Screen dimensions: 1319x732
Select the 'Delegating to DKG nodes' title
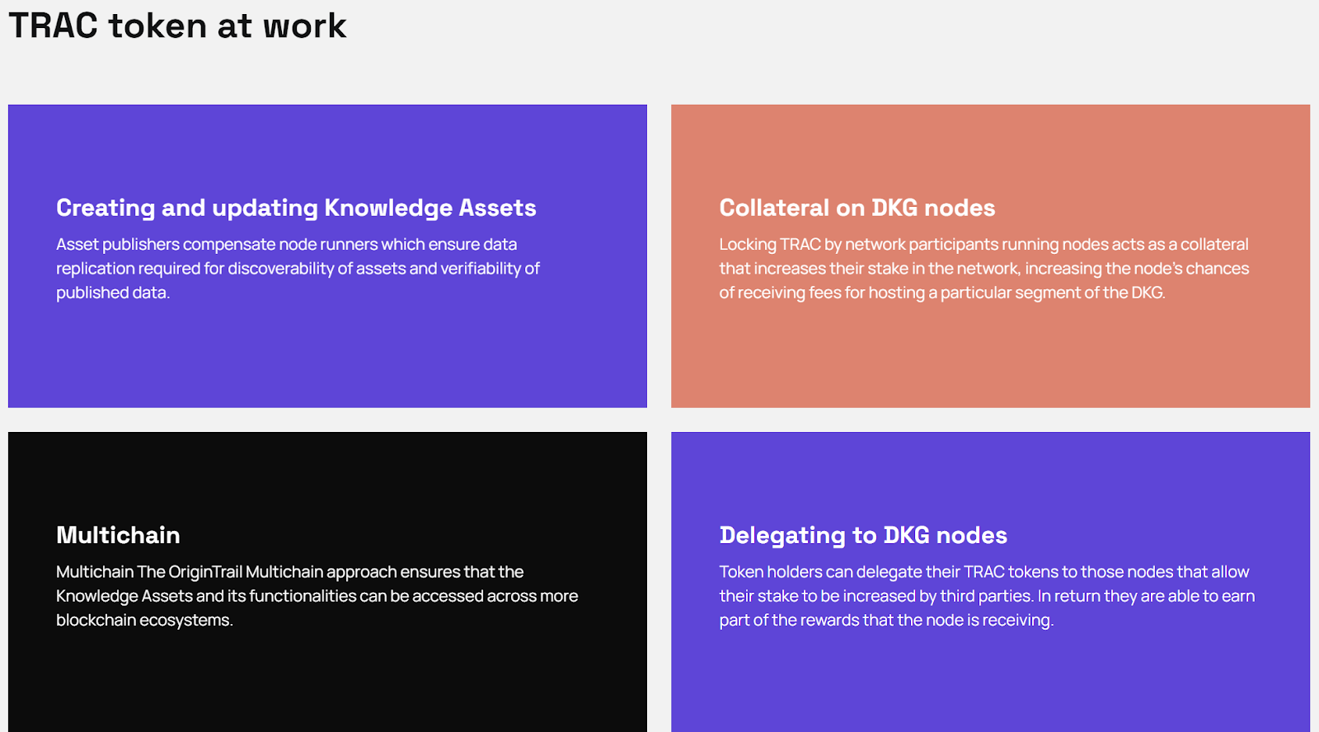pos(863,535)
